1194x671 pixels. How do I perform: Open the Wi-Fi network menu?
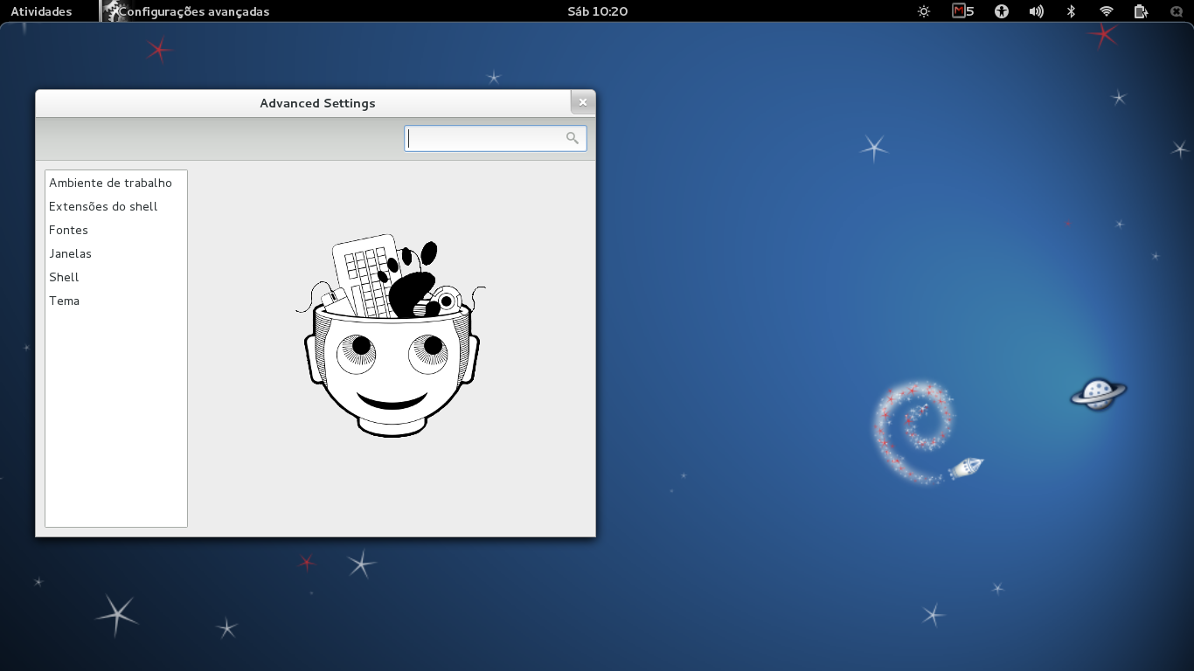(x=1105, y=11)
